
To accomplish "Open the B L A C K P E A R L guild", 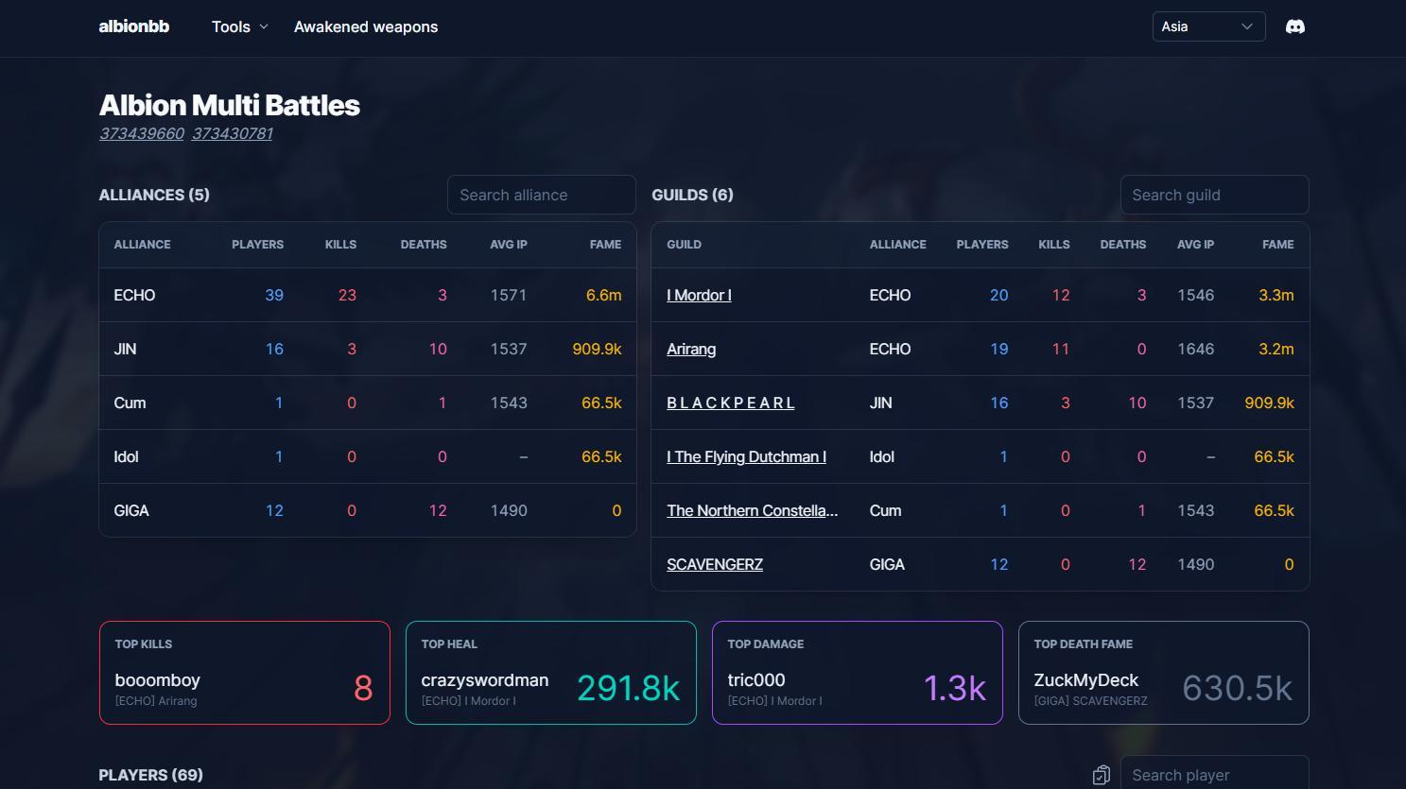I will pyautogui.click(x=731, y=403).
